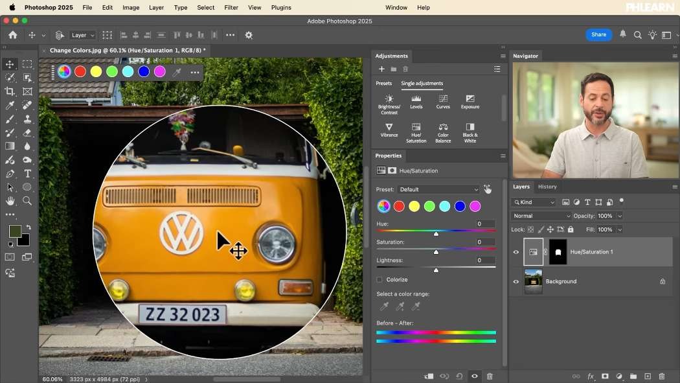Click the Apple menu icon

(x=12, y=7)
